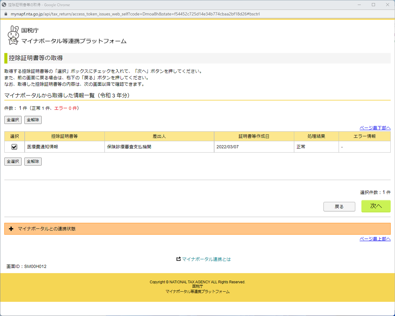Screen dimensions: 395x316
Task: Click the upper 全解除 button
Action: coord(33,120)
